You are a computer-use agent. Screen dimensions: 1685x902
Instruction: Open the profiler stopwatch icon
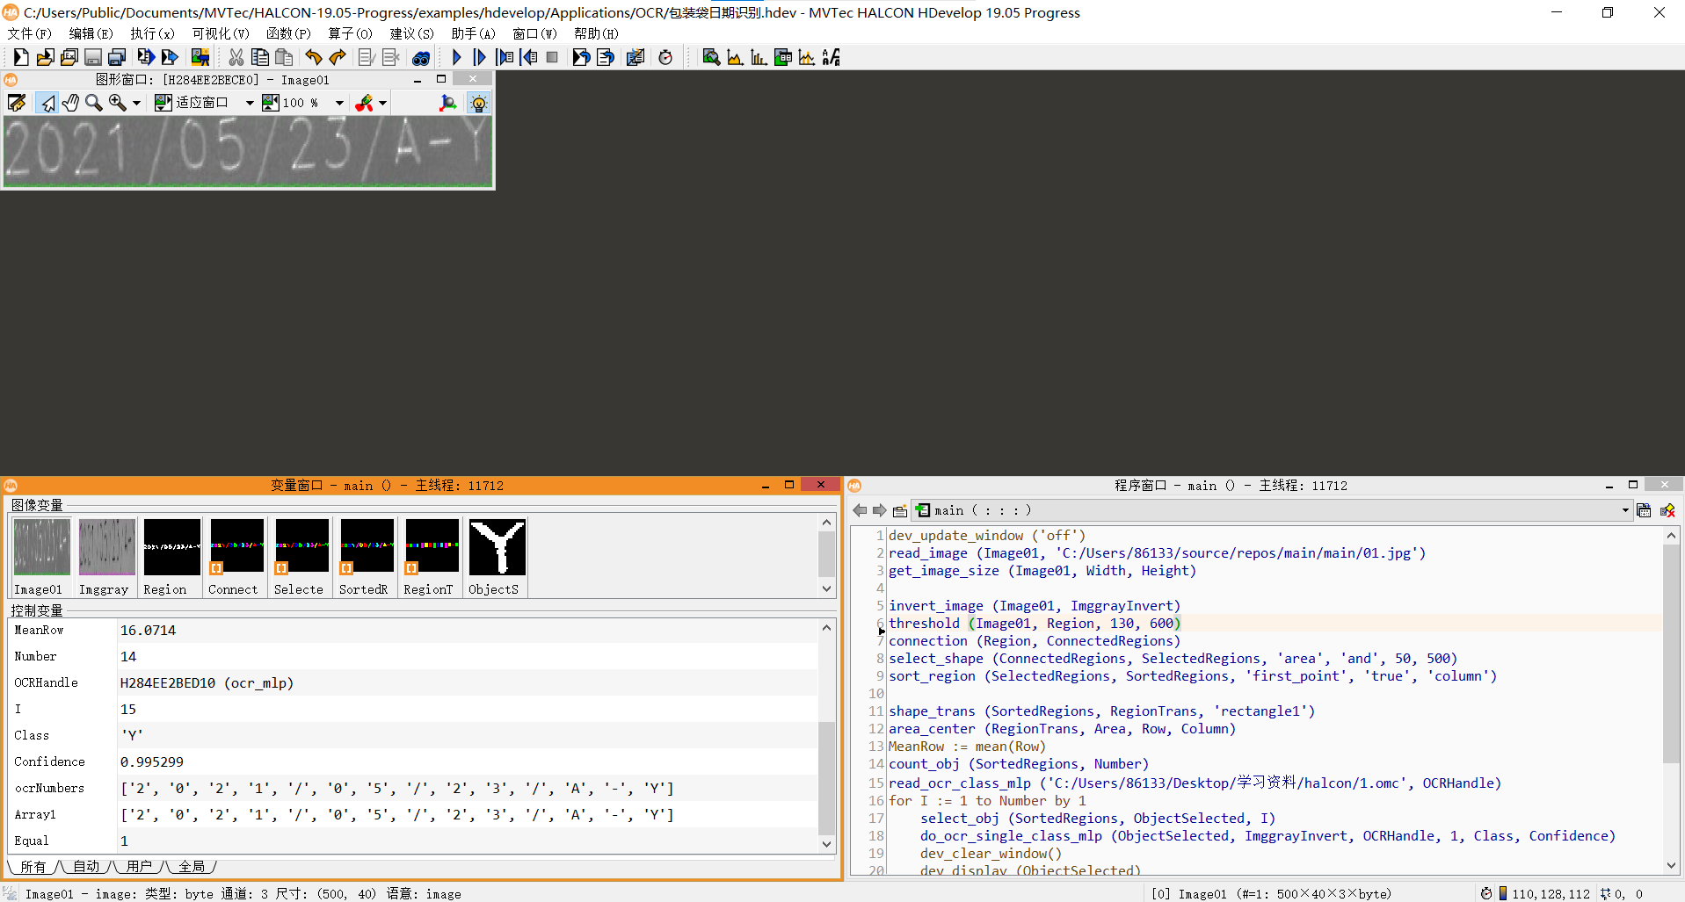(665, 57)
